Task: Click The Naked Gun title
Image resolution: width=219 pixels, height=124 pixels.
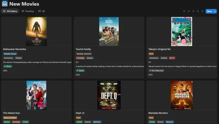Action: click(12, 113)
